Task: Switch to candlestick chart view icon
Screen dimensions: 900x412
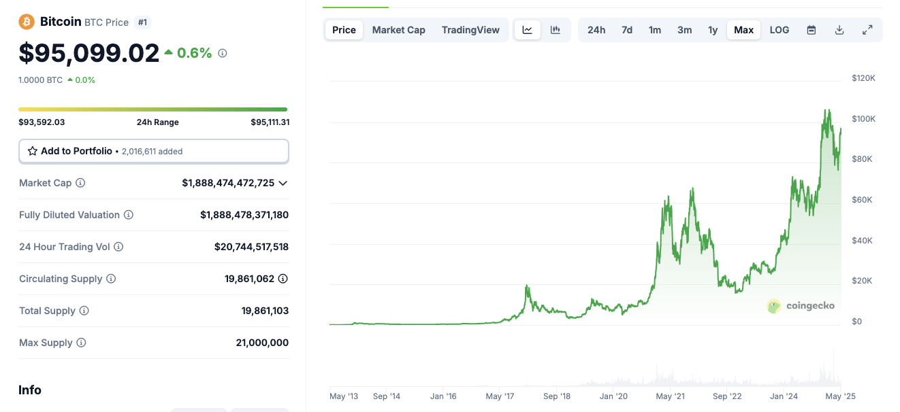Action: [x=556, y=30]
